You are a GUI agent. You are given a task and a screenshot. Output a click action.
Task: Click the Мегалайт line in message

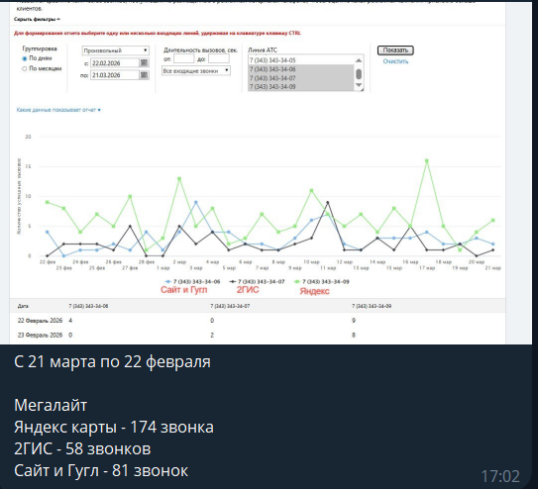51,405
